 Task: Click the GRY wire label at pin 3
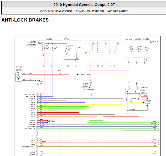(x=41, y=97)
